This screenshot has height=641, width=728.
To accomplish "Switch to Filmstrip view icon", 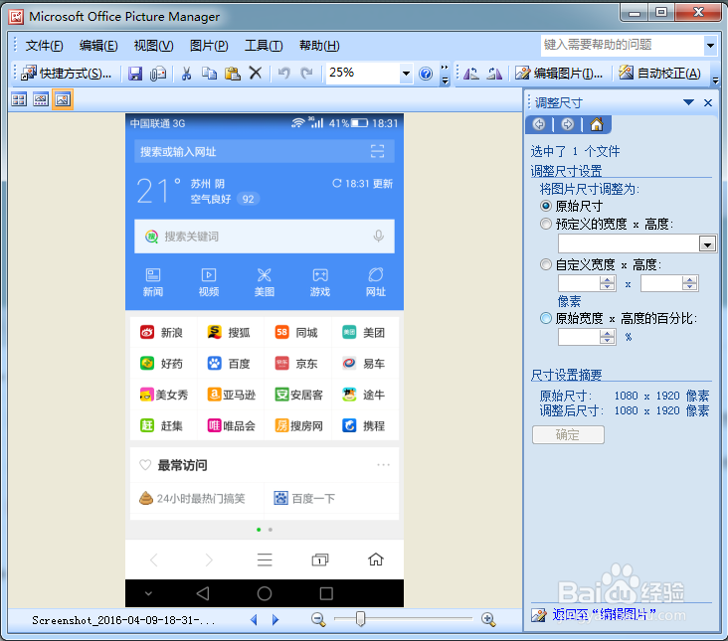I will tap(41, 99).
